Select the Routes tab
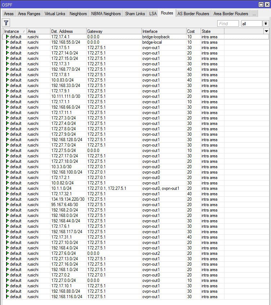The width and height of the screenshot is (271, 305). (167, 13)
